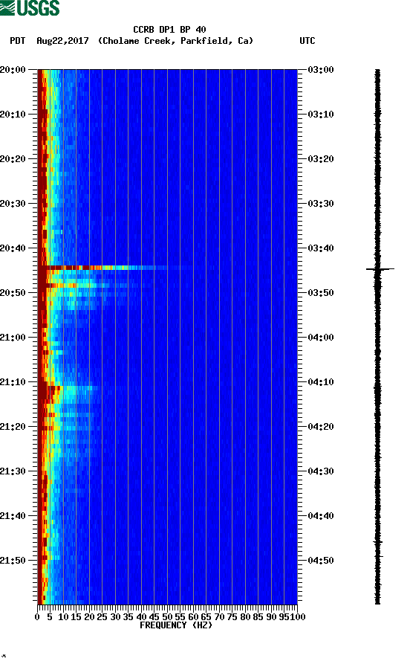Click the large seismogram spike beside 03:45 UTC
Screen dimensions: 410x664
tap(380, 269)
